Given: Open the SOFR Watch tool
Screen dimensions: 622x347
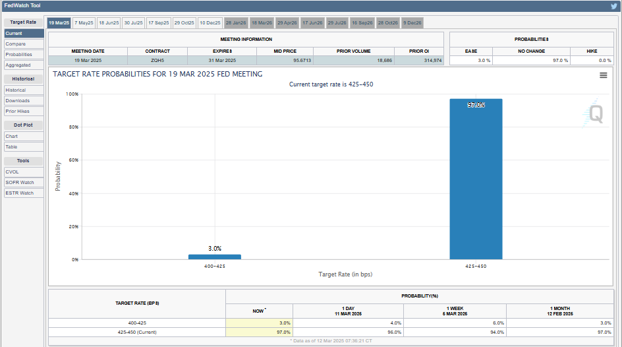Looking at the screenshot, I should coord(20,183).
